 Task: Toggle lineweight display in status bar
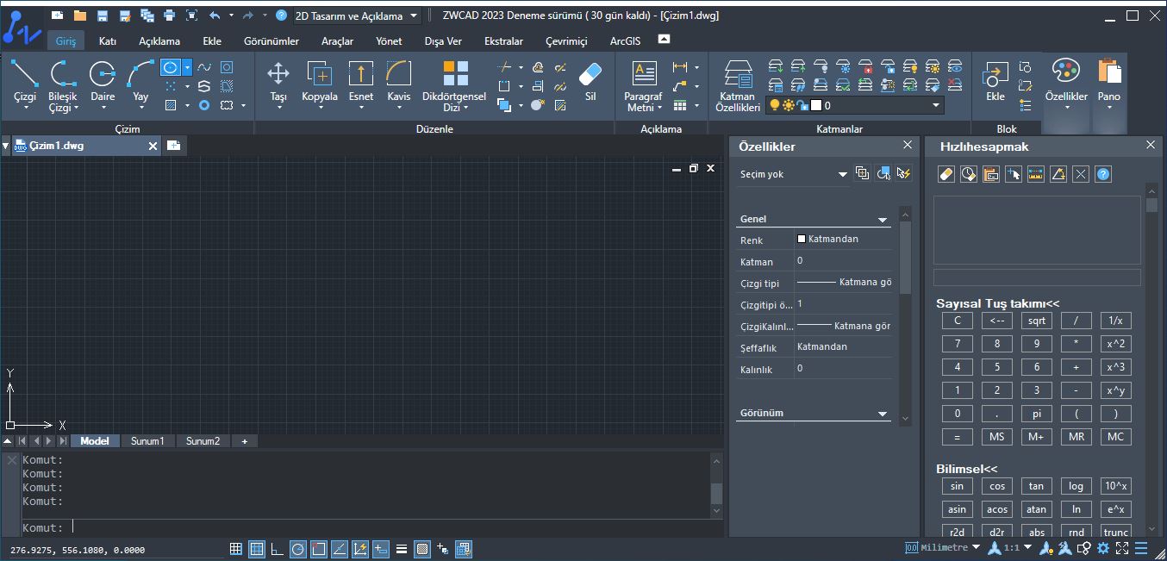(x=402, y=549)
